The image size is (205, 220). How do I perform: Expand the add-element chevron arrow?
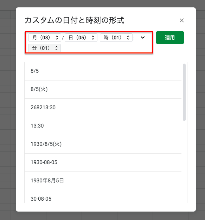(x=143, y=38)
